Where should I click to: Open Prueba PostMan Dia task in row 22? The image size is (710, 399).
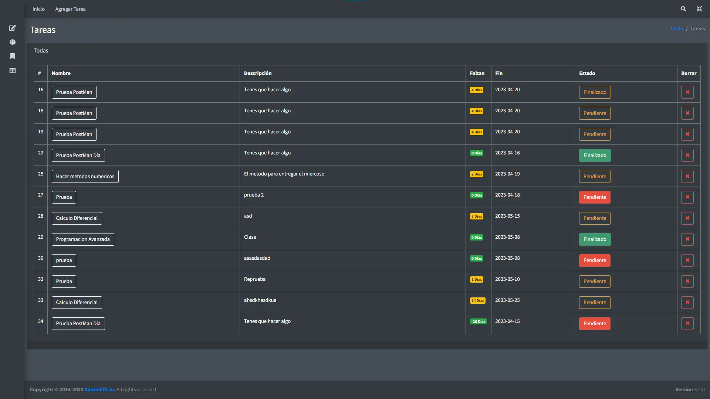tap(78, 155)
